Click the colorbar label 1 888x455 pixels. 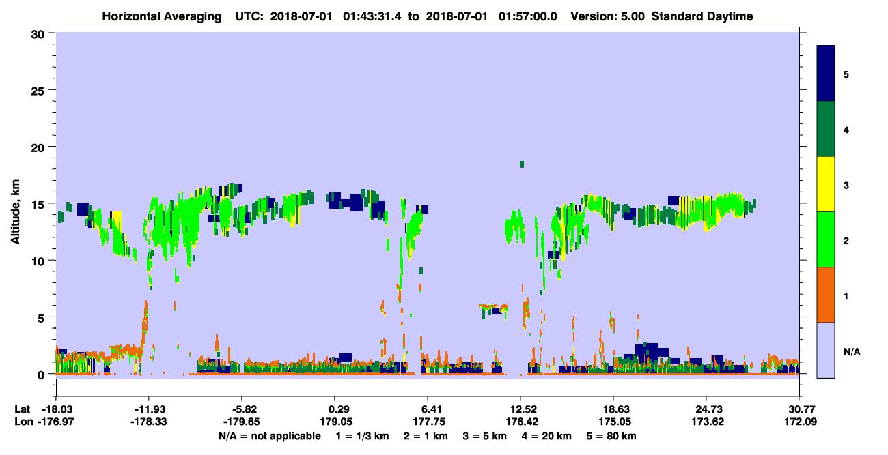tap(846, 296)
